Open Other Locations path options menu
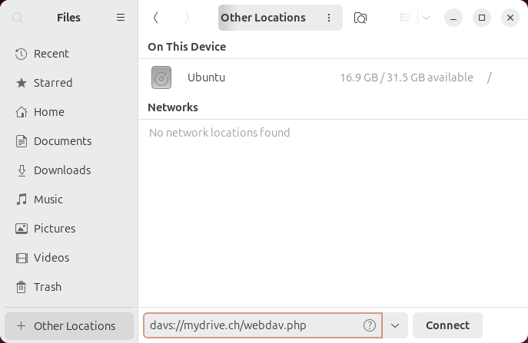528x343 pixels. point(329,18)
